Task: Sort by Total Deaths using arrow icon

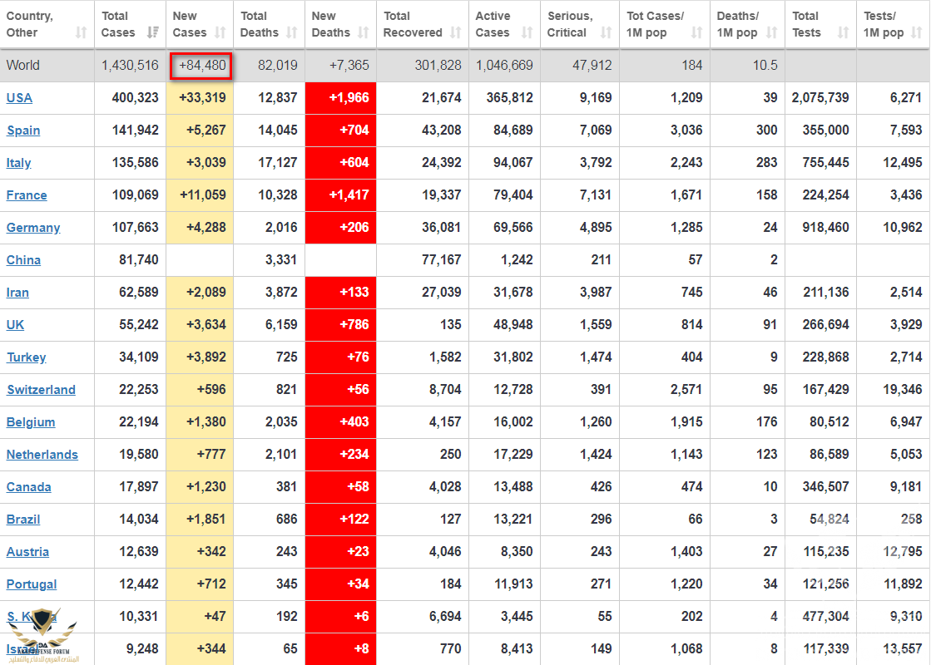Action: click(x=292, y=33)
